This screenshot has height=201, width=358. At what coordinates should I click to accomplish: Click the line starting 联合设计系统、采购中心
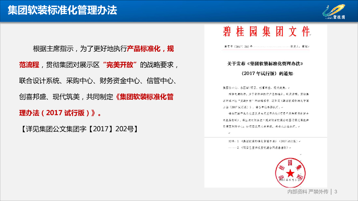[98, 81]
